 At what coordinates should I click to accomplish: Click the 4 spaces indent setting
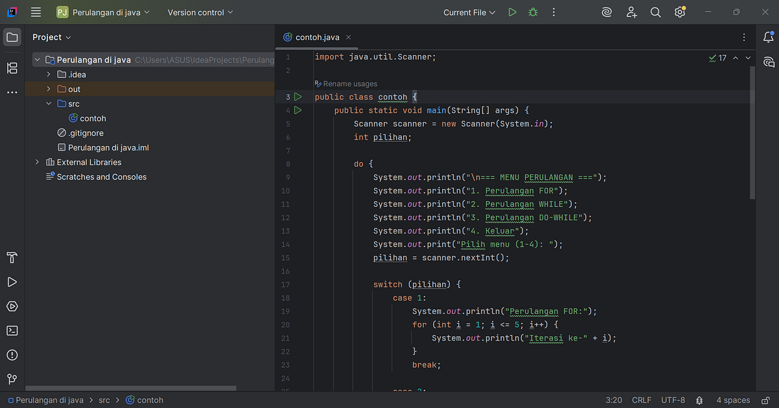733,400
